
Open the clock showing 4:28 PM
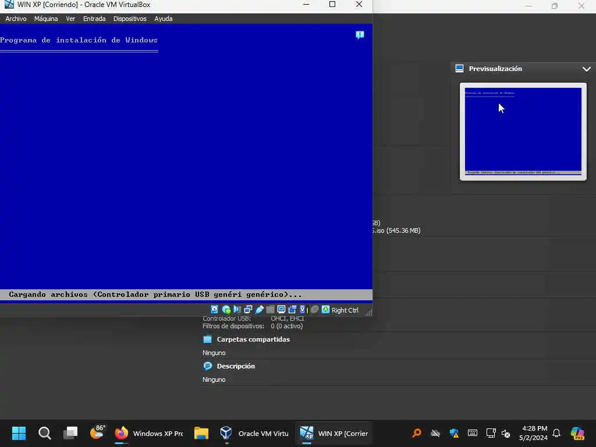pos(534,433)
